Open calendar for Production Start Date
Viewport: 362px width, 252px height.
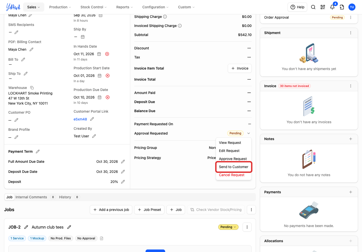(100, 76)
